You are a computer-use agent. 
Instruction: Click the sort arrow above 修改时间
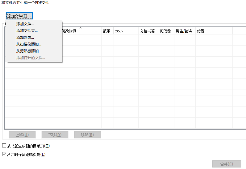pyautogui.click(x=81, y=28)
